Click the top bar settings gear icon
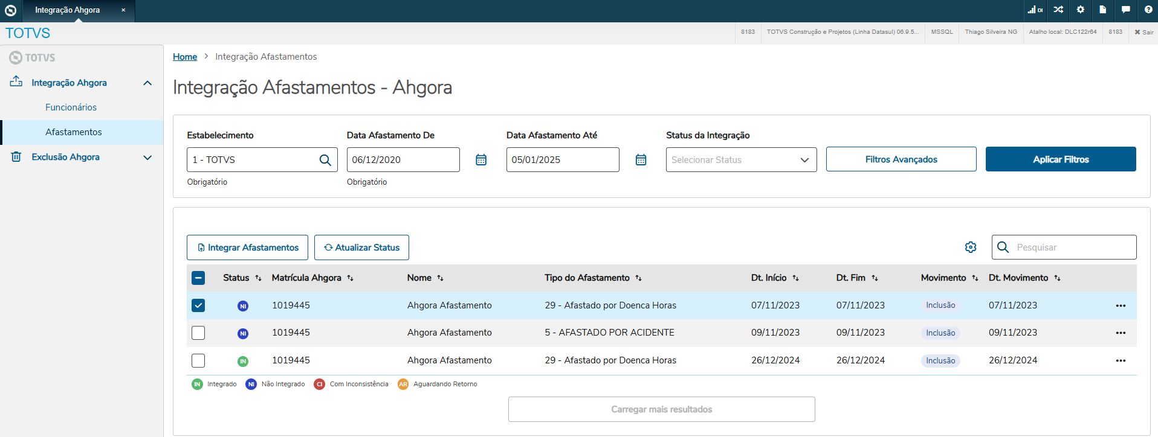The width and height of the screenshot is (1158, 437). point(1081,10)
